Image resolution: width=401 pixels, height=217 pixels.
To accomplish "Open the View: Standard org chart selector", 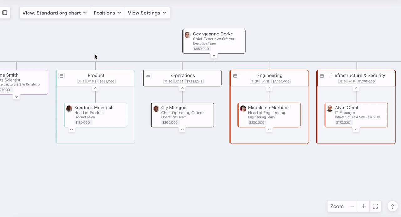I will click(x=55, y=13).
